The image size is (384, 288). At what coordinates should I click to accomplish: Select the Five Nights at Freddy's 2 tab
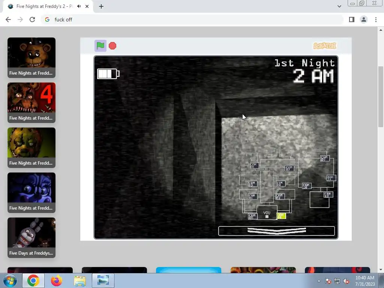48,7
